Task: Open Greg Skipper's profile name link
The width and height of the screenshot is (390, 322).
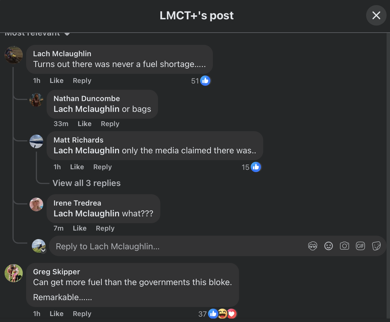Action: (57, 272)
